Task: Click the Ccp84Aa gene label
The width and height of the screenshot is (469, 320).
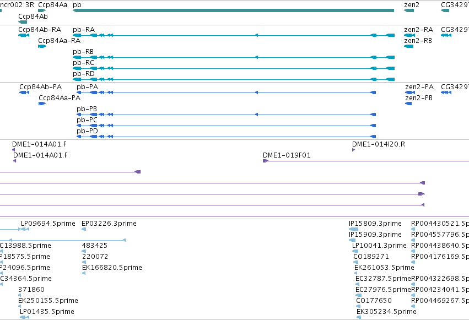Action: (53, 5)
